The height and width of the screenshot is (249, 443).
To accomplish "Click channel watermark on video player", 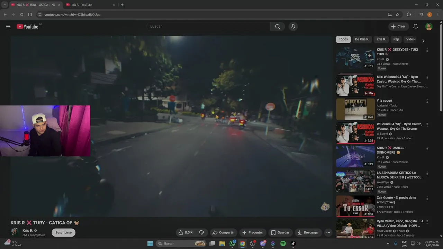I will (325, 207).
